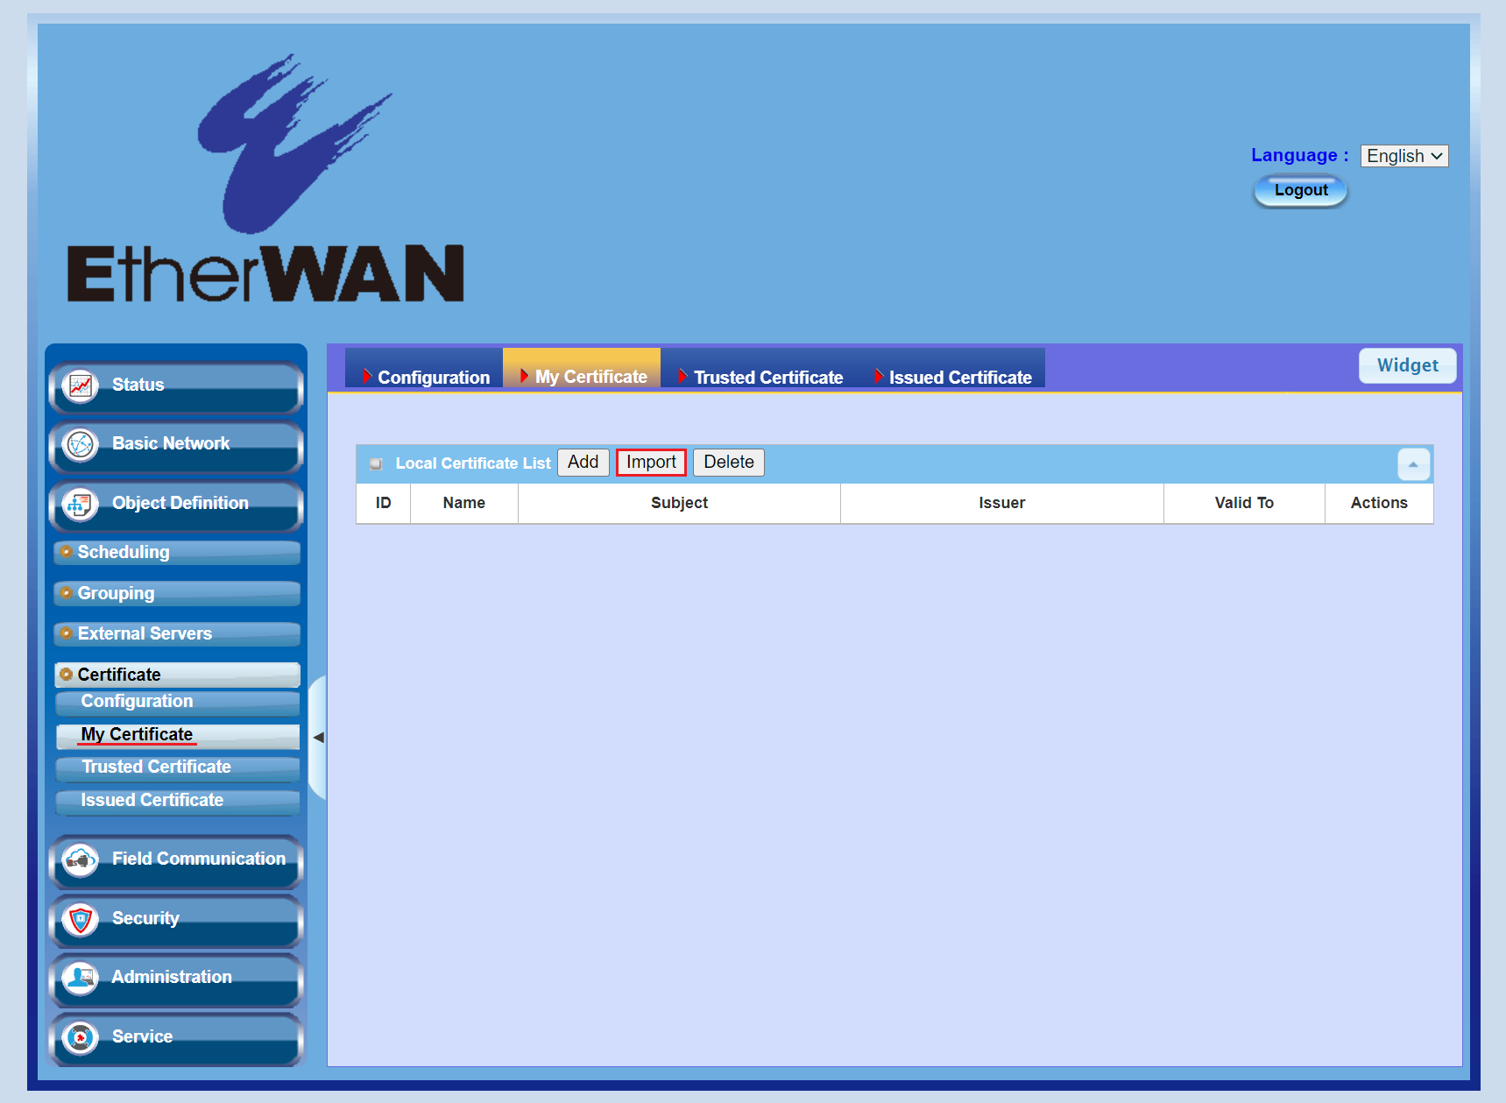Click the Name column header

(464, 504)
